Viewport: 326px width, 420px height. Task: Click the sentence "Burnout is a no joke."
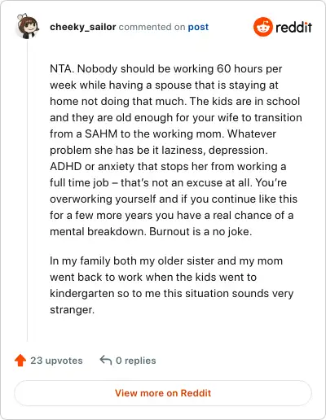point(200,231)
